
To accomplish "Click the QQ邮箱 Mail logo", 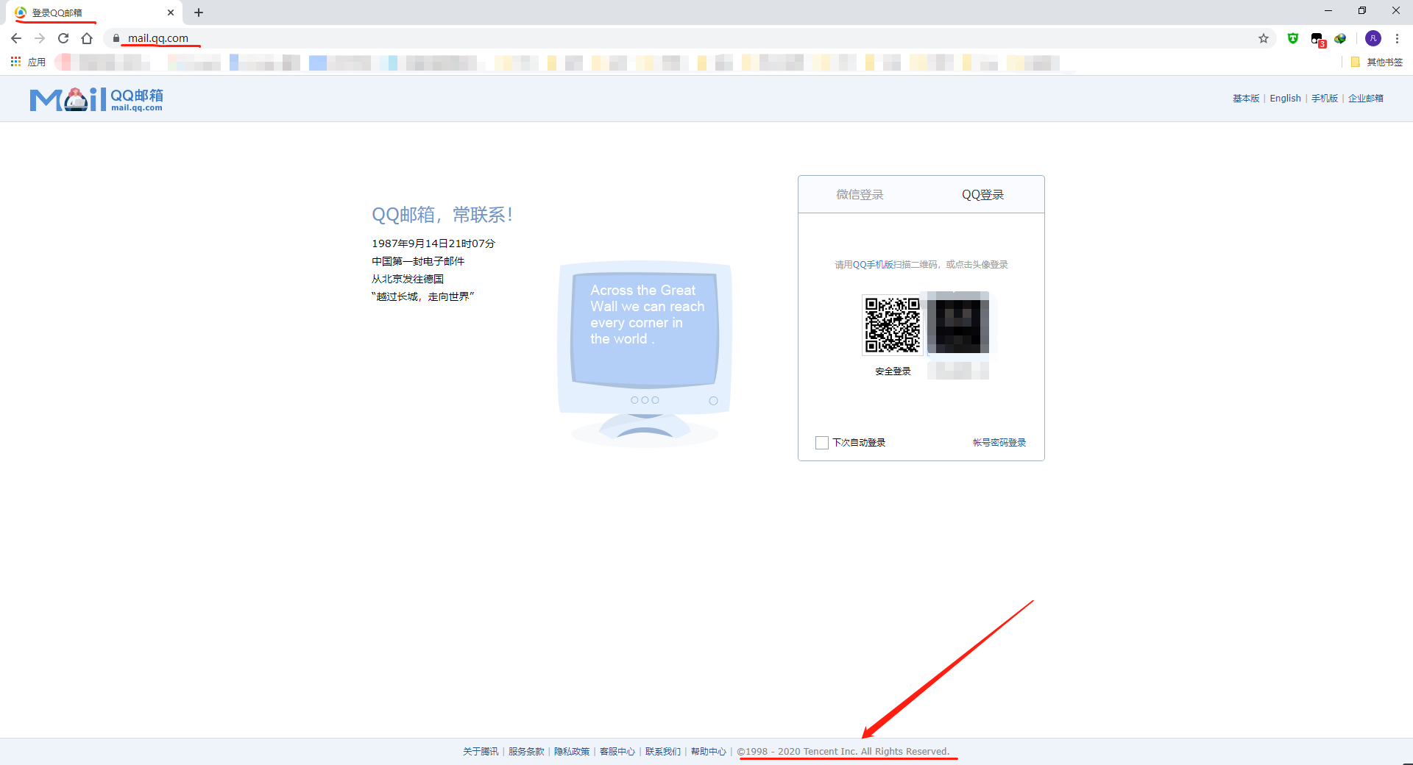I will click(96, 99).
